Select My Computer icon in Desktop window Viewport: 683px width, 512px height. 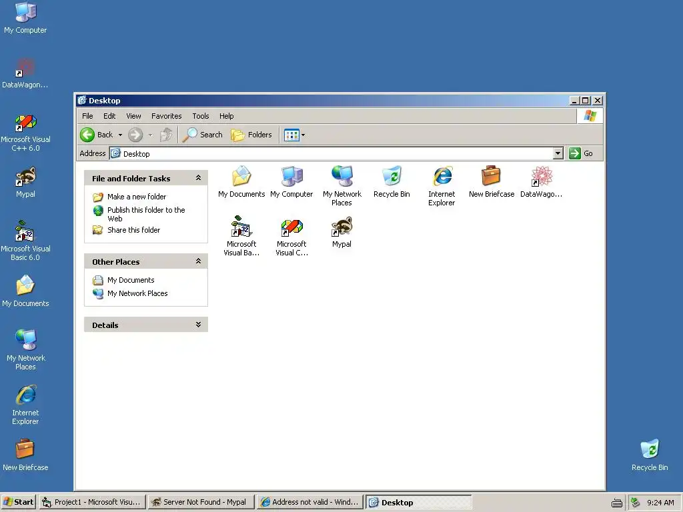291,181
